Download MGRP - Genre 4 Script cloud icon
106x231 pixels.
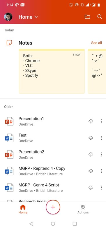pyautogui.click(x=91, y=188)
